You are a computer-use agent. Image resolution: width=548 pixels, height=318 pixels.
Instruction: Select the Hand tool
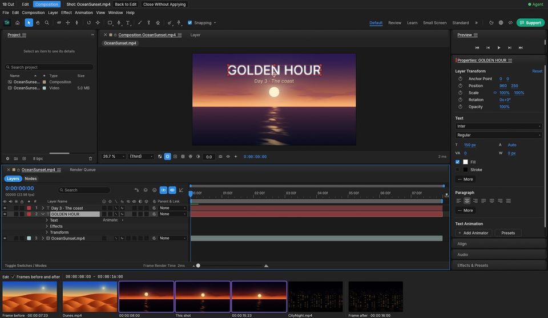coord(38,23)
